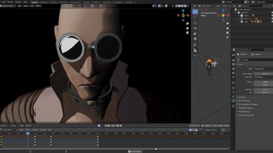Image resolution: width=273 pixels, height=153 pixels.
Task: Click Focal Length value field
Action: [263, 74]
